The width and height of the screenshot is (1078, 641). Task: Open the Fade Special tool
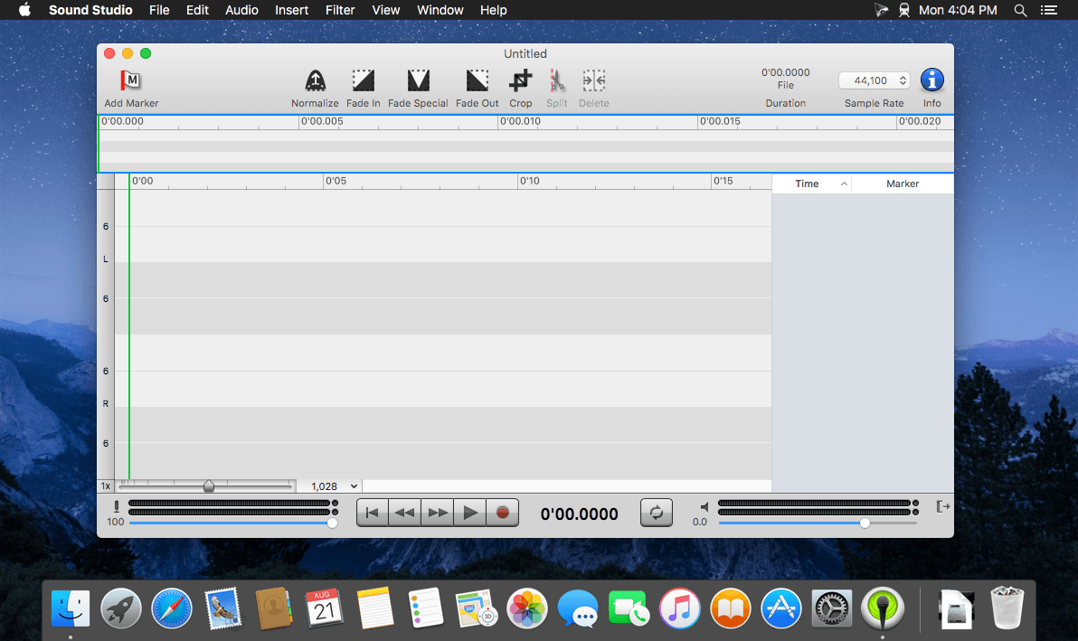418,81
